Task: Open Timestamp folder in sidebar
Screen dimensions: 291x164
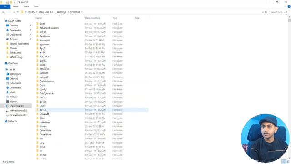Action: [x=15, y=53]
